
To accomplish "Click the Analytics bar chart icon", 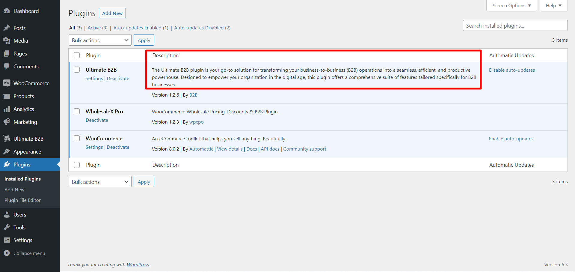I will (x=7, y=109).
